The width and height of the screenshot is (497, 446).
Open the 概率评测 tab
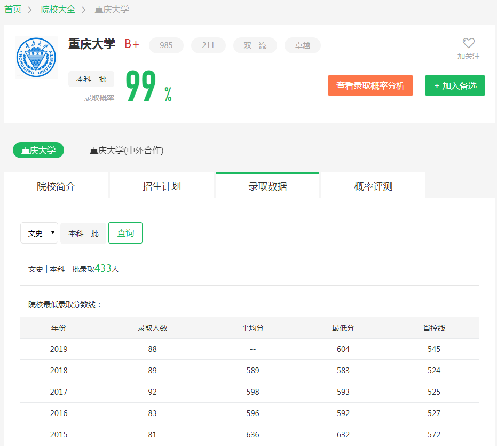coord(373,186)
